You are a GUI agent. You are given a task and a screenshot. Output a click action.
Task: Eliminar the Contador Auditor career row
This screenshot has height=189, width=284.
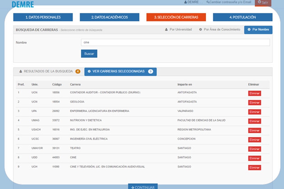[x=254, y=93]
